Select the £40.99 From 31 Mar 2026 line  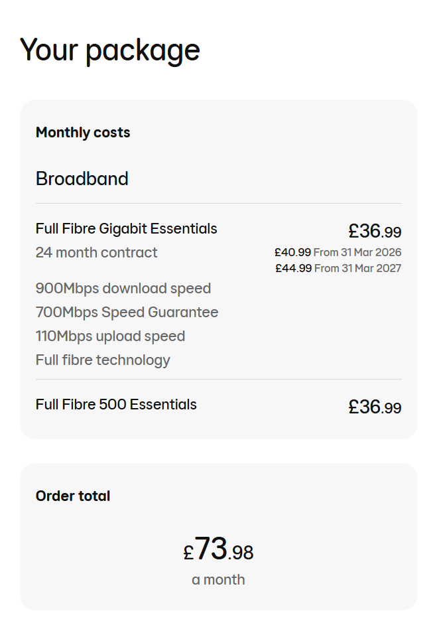click(x=338, y=252)
